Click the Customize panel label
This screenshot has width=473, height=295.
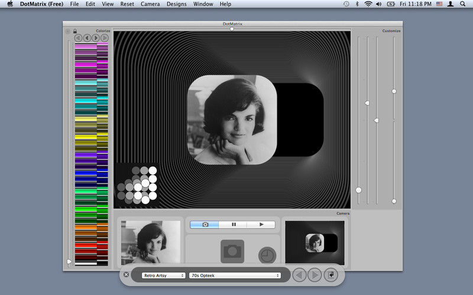tap(391, 31)
